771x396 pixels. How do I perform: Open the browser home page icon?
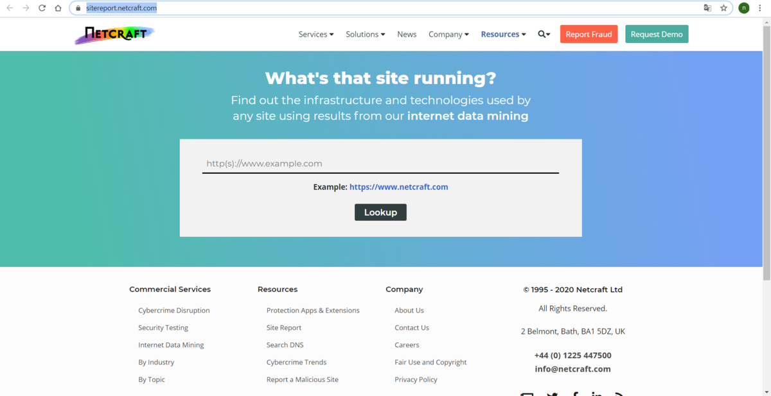(x=58, y=8)
